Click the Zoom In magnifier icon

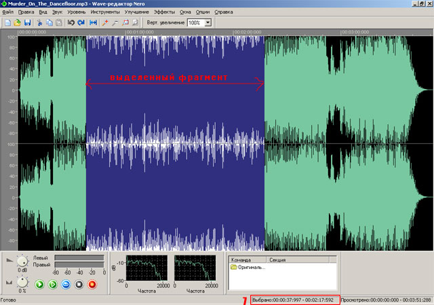105,22
